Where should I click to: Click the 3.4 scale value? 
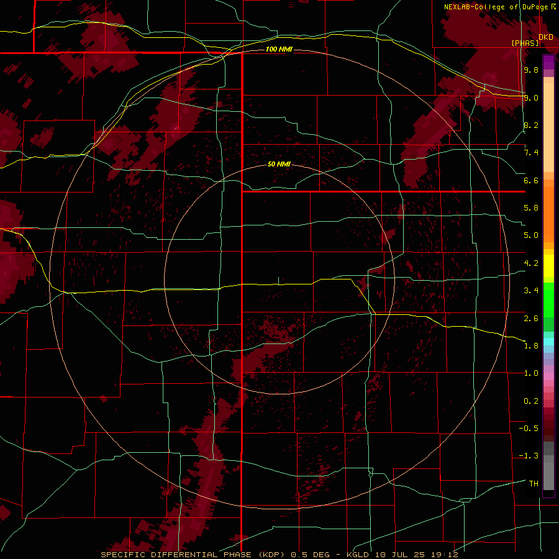pos(531,291)
